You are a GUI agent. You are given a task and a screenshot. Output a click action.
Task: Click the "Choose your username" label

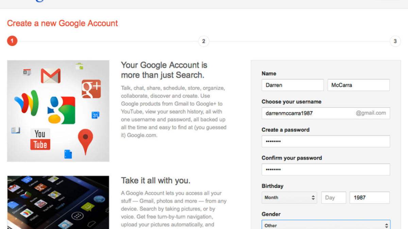click(x=291, y=102)
